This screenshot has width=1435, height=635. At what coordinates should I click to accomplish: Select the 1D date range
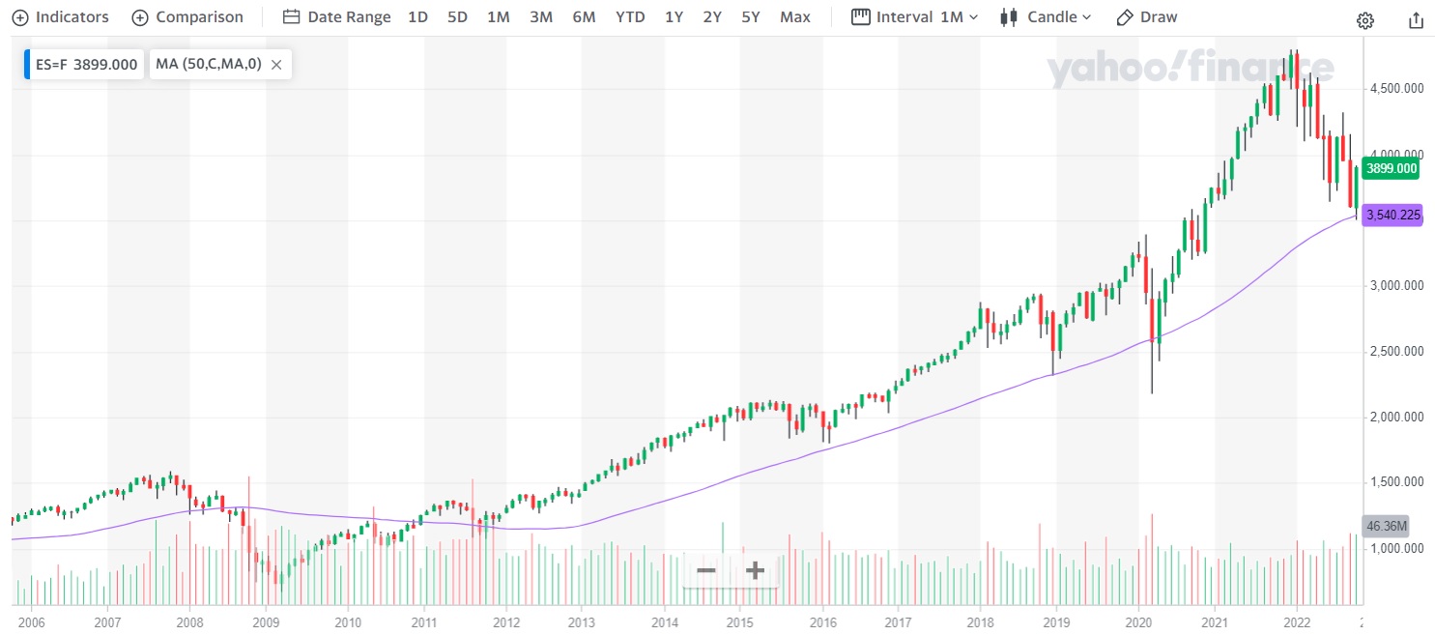coord(417,17)
